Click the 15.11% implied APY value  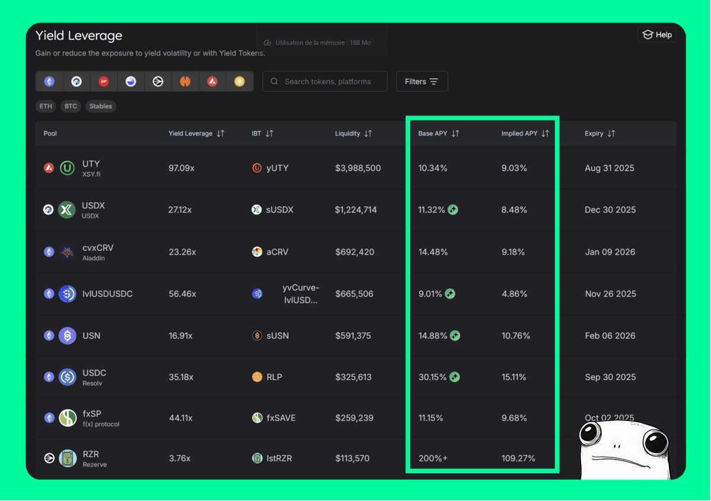pyautogui.click(x=514, y=377)
